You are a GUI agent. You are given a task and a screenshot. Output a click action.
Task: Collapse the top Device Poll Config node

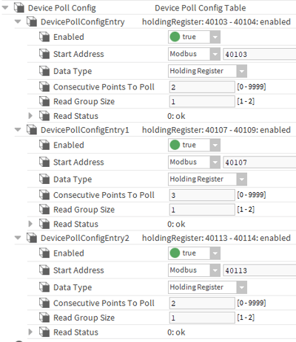[5, 7]
